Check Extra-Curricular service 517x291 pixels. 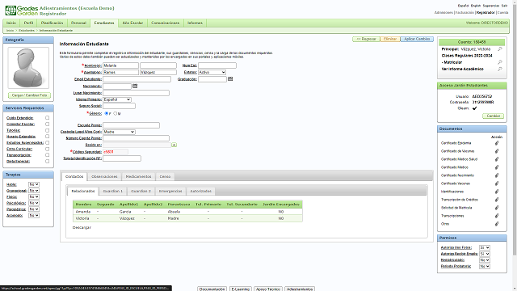point(47,149)
